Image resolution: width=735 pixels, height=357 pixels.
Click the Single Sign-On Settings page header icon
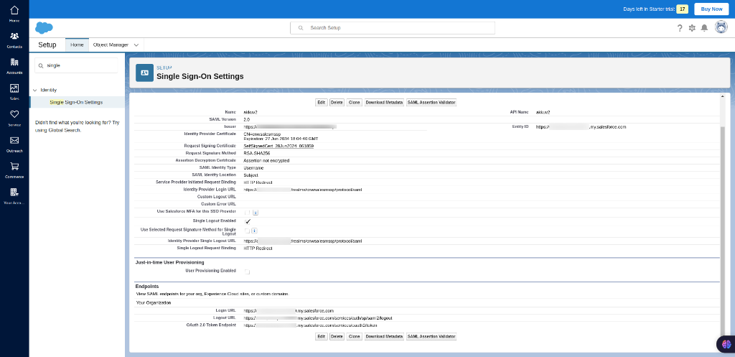(x=144, y=73)
